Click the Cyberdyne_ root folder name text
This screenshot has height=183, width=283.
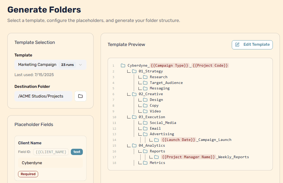pos(138,65)
